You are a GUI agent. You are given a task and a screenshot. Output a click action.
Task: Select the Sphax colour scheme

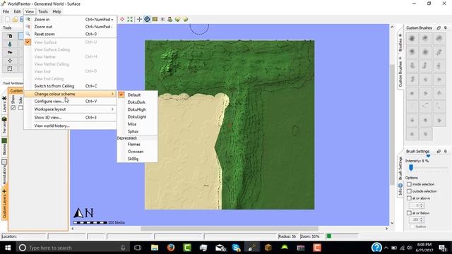pyautogui.click(x=137, y=131)
